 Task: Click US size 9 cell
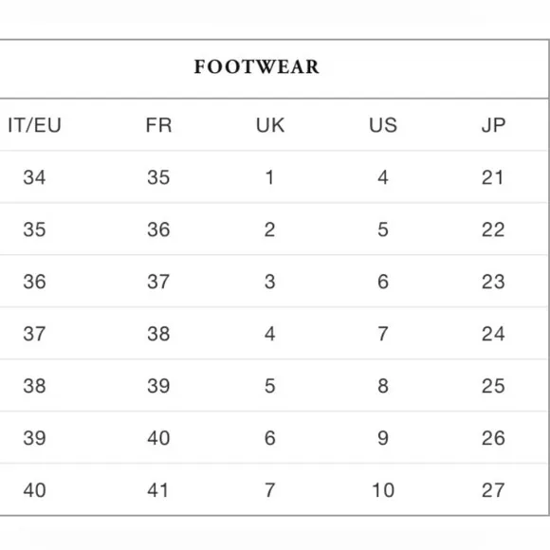383,438
